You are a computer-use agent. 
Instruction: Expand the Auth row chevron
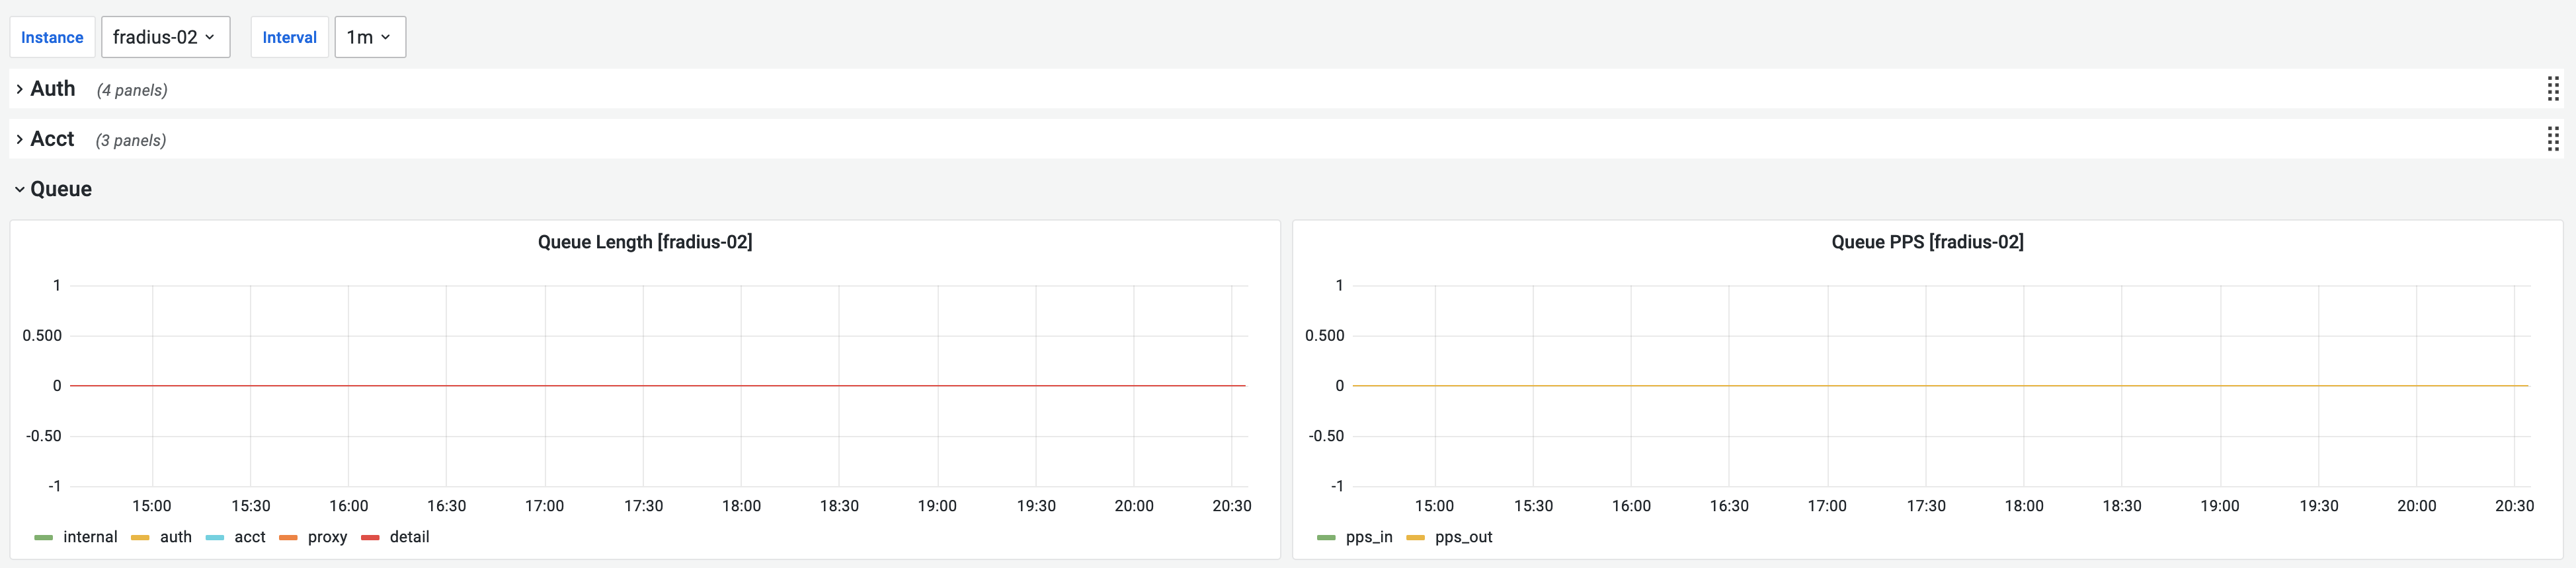pyautogui.click(x=19, y=89)
